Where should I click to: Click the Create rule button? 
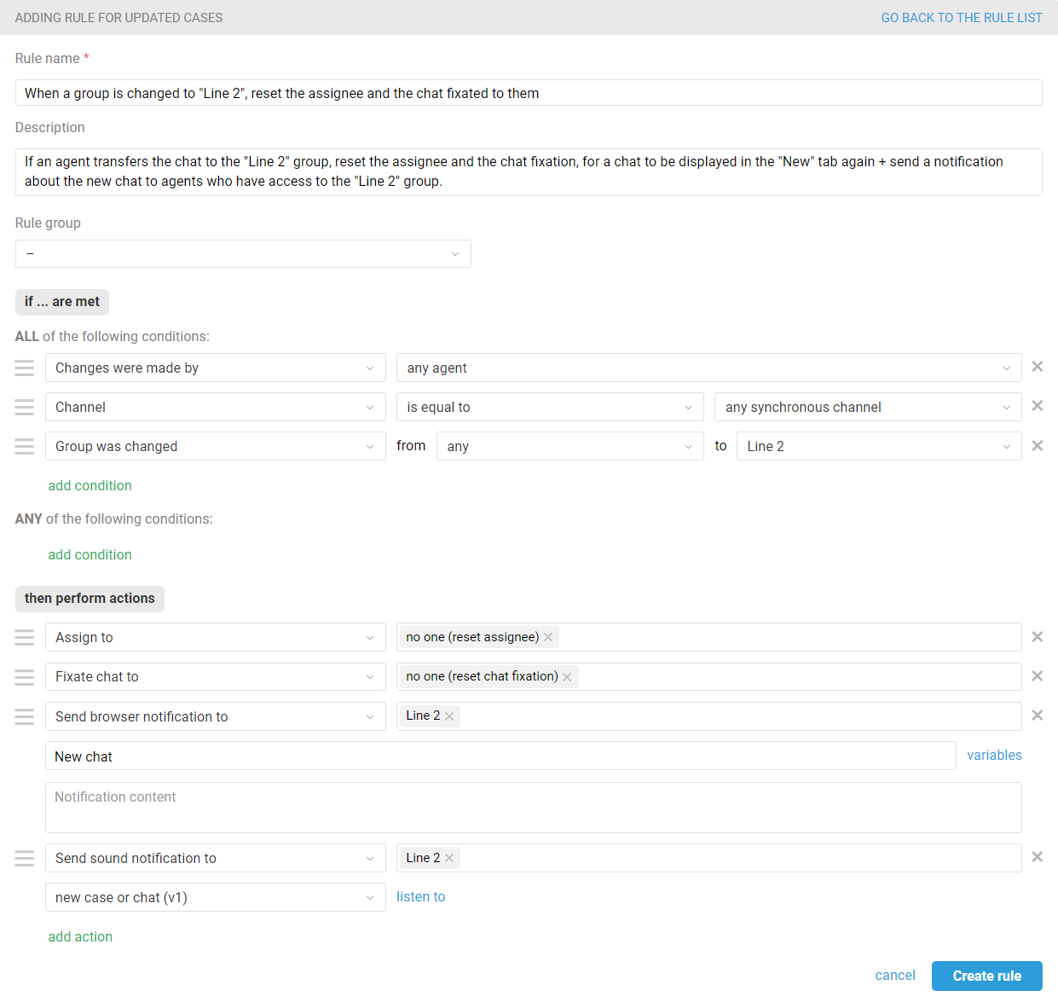[x=986, y=976]
